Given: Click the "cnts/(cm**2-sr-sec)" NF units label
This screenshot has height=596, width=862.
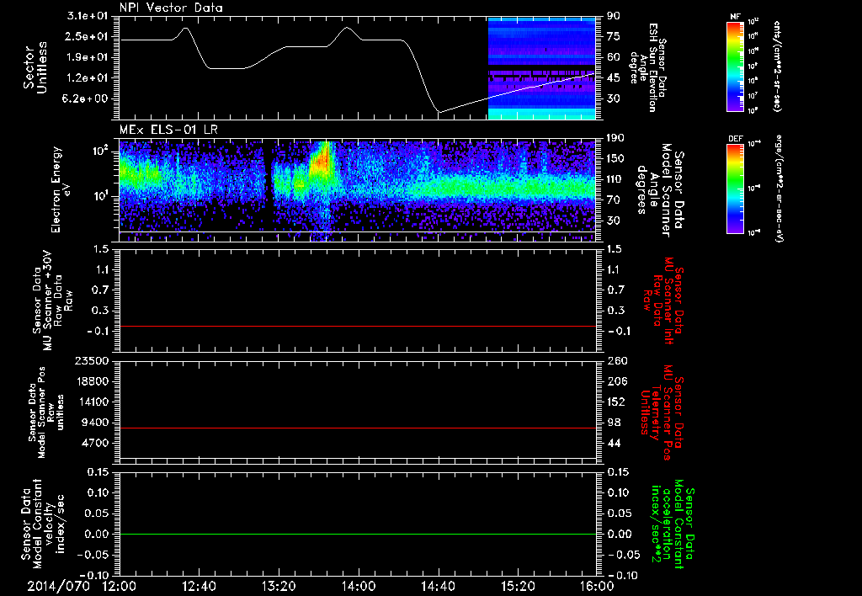Looking at the screenshot, I should [x=777, y=66].
